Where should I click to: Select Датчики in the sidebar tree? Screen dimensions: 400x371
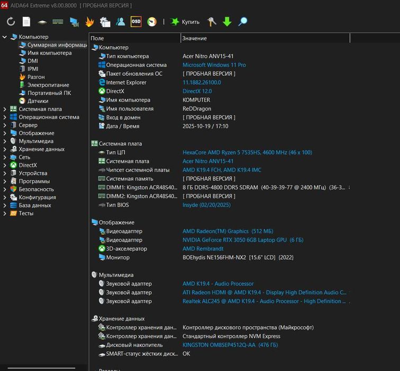click(x=38, y=101)
